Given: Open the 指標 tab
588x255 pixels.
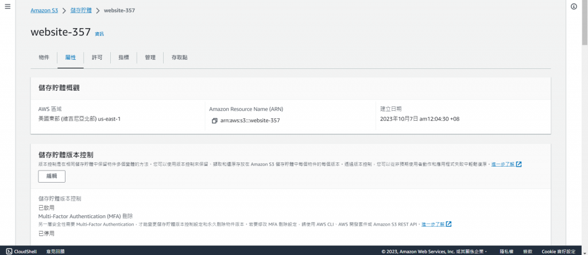Looking at the screenshot, I should tap(124, 58).
